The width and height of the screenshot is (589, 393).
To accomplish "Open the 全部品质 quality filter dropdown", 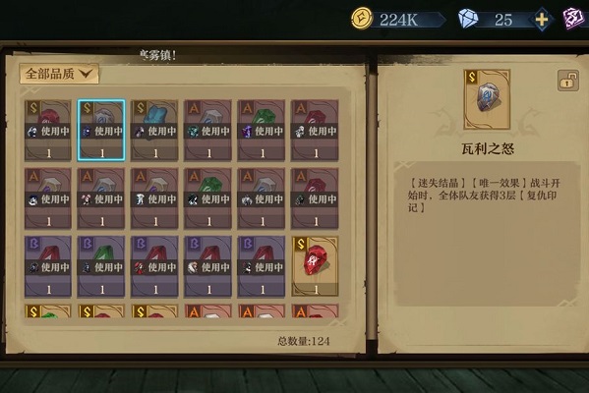I will pyautogui.click(x=59, y=74).
